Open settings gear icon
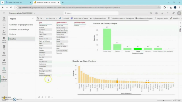 pos(156,13)
